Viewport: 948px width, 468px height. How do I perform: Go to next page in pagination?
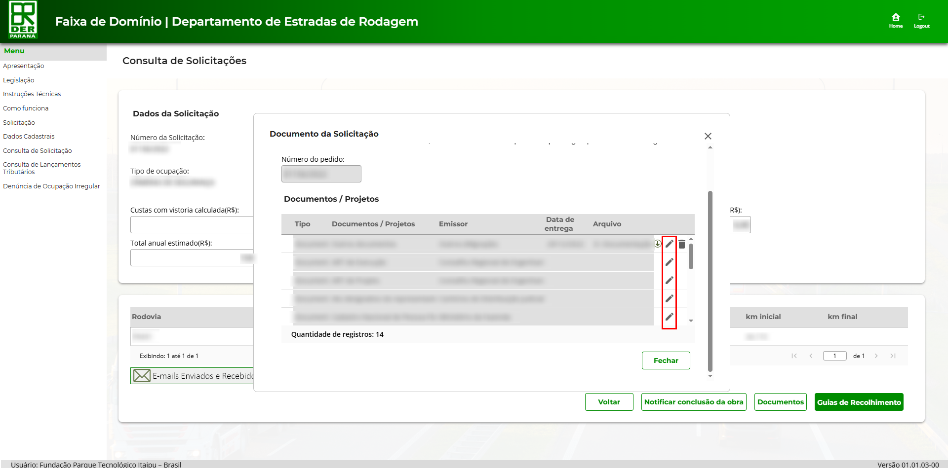pos(876,356)
